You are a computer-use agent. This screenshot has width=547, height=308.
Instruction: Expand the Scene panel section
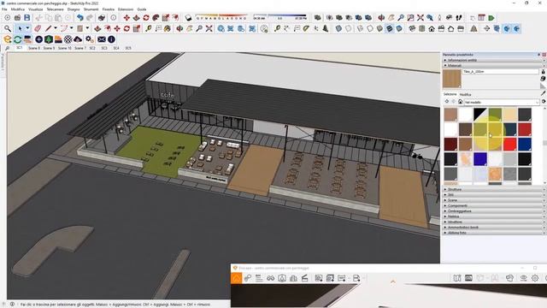[x=493, y=200]
